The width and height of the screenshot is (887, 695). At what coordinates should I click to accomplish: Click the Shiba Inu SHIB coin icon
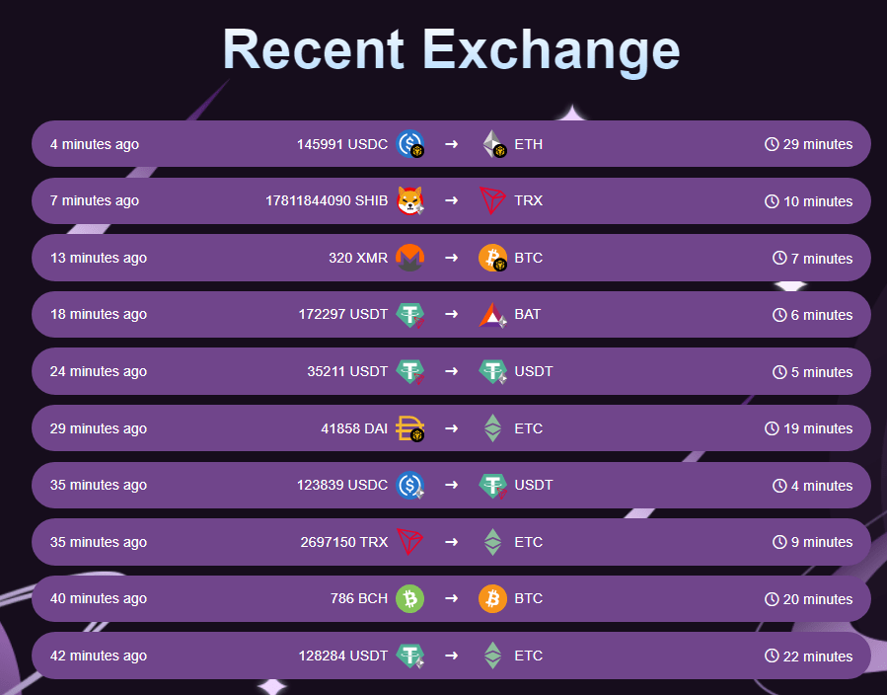[410, 200]
